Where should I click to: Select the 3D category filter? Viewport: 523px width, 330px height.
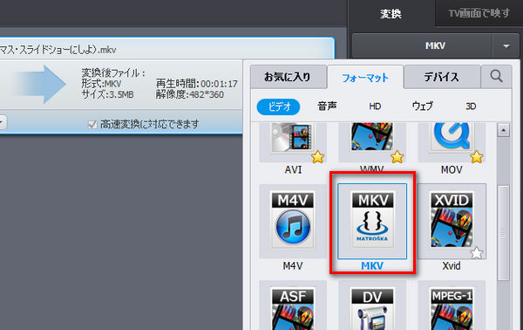(471, 107)
